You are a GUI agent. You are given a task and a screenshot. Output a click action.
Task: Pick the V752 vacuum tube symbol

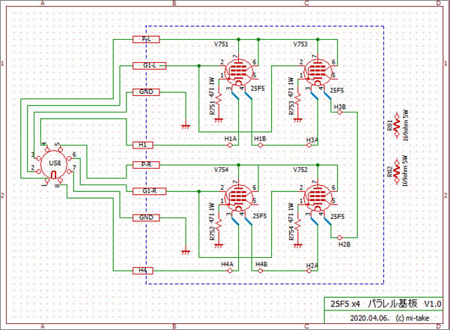point(316,199)
